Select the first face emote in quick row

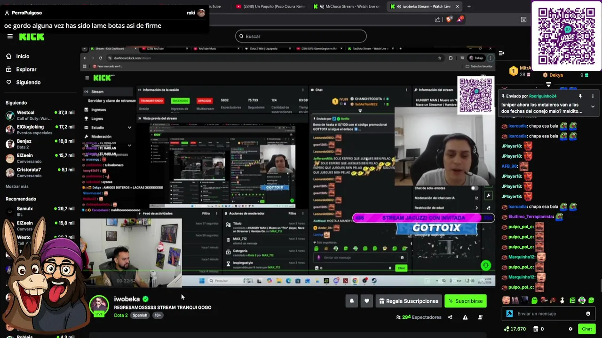506,300
